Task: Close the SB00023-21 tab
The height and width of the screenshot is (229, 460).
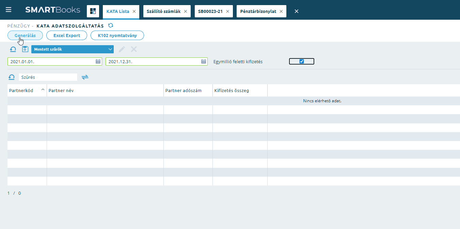Action: coord(227,11)
